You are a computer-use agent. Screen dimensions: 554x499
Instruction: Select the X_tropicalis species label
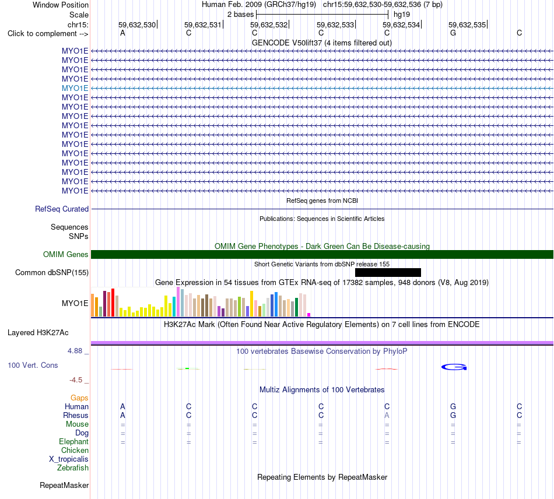click(69, 459)
